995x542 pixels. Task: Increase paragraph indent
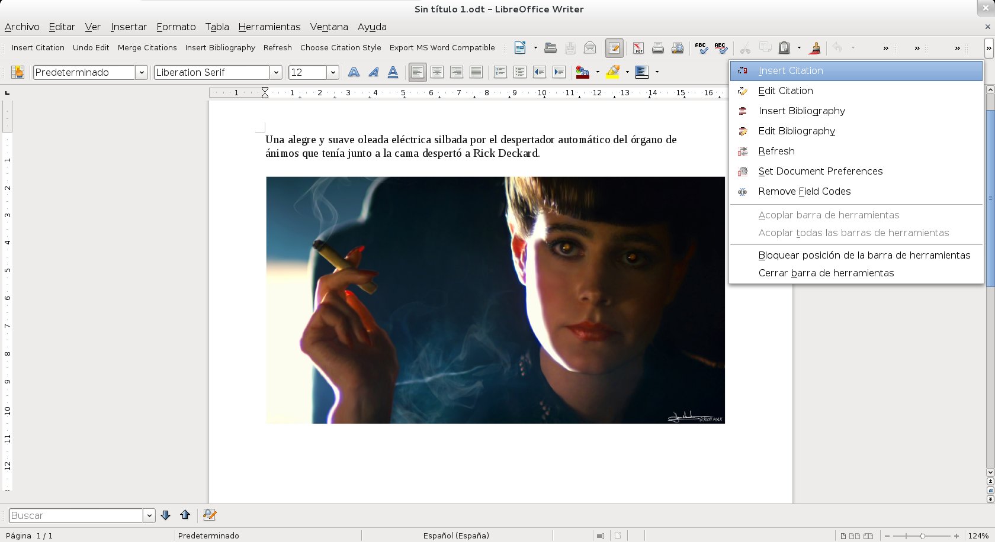(x=559, y=72)
